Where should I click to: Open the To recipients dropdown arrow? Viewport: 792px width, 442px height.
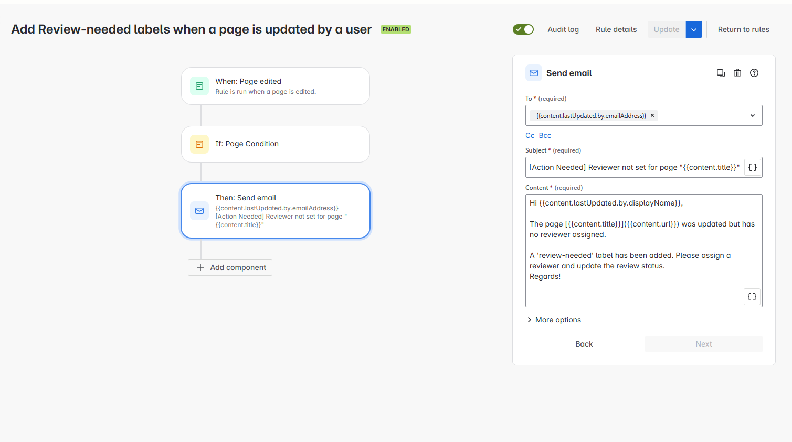[753, 115]
